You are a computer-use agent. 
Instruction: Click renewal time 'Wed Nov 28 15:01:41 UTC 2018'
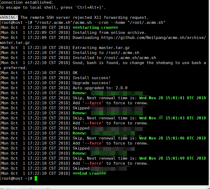(x=172, y=98)
